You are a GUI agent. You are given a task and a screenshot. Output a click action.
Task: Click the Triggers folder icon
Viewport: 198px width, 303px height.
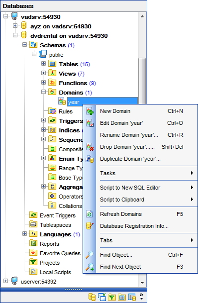point(52,120)
